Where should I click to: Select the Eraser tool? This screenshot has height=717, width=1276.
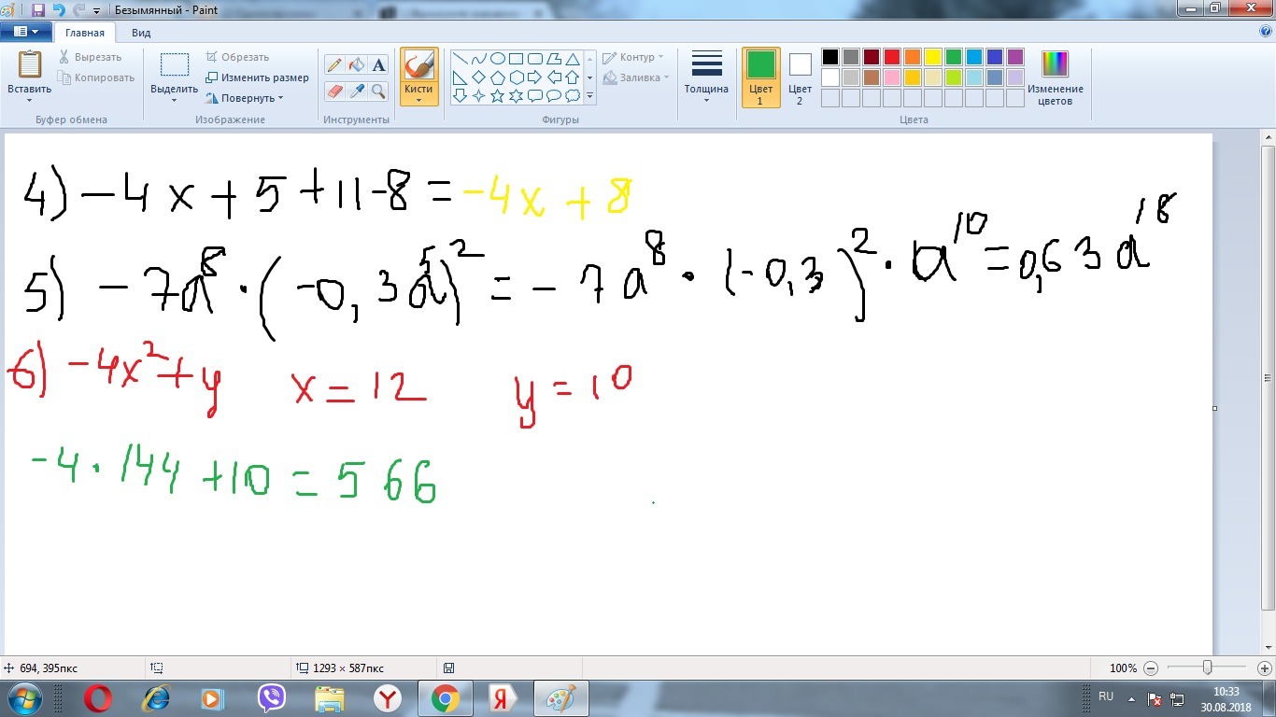pyautogui.click(x=334, y=91)
